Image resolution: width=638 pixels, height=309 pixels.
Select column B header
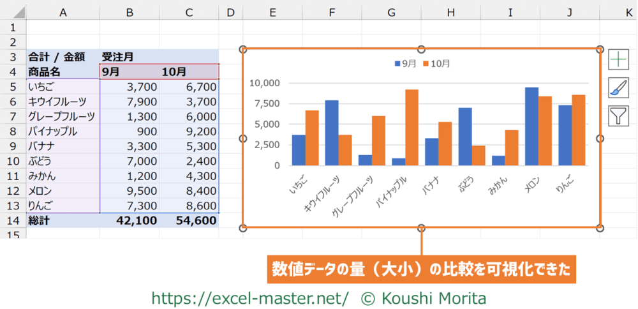(130, 11)
